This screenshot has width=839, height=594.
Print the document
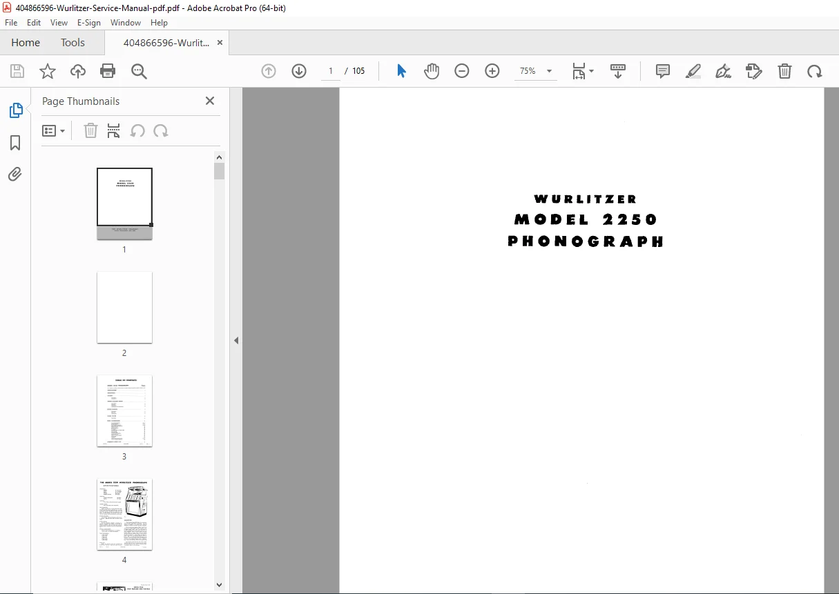click(x=108, y=71)
